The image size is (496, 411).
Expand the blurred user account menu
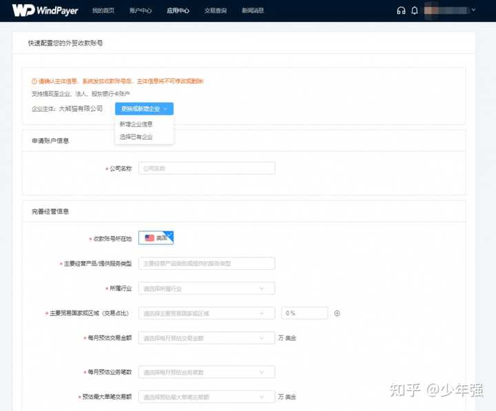pyautogui.click(x=450, y=10)
